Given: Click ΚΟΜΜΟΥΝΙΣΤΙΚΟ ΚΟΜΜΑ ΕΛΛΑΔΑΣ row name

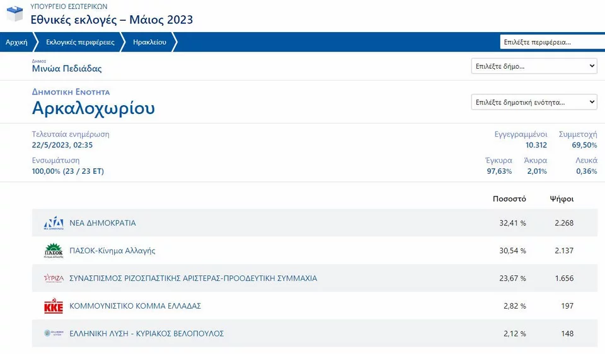Looking at the screenshot, I should coord(135,305).
